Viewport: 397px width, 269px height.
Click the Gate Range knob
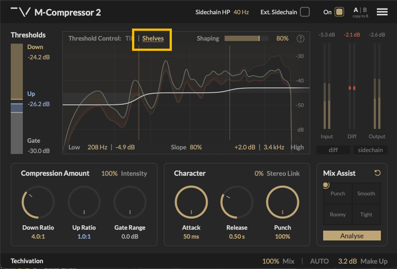(x=130, y=202)
